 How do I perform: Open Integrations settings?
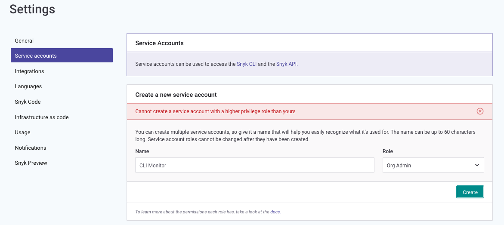pos(29,71)
